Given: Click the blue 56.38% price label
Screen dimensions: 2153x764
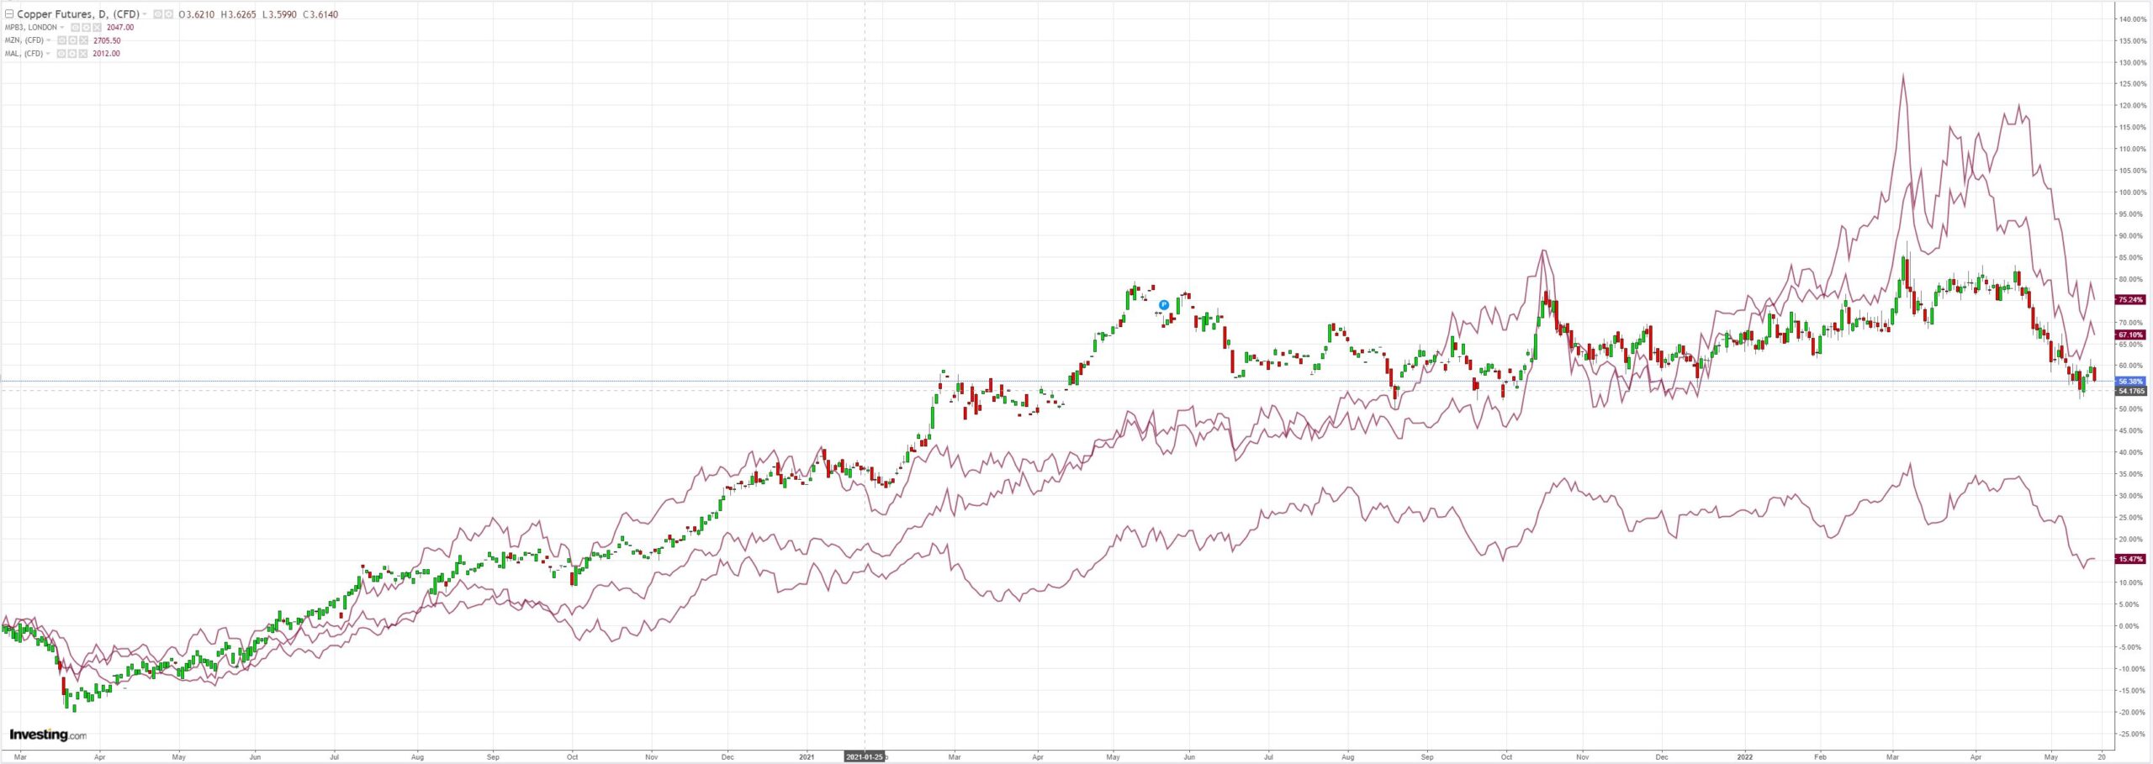Looking at the screenshot, I should [2131, 382].
